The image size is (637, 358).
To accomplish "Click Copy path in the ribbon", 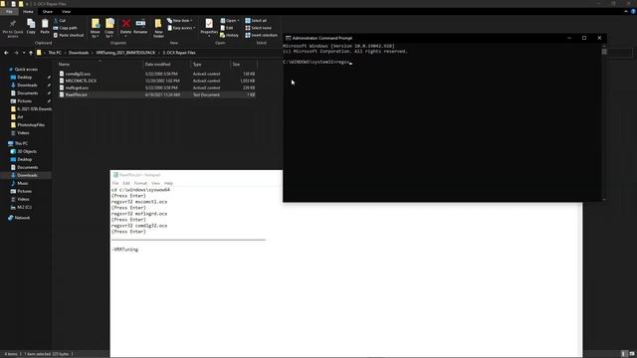I will click(x=65, y=28).
